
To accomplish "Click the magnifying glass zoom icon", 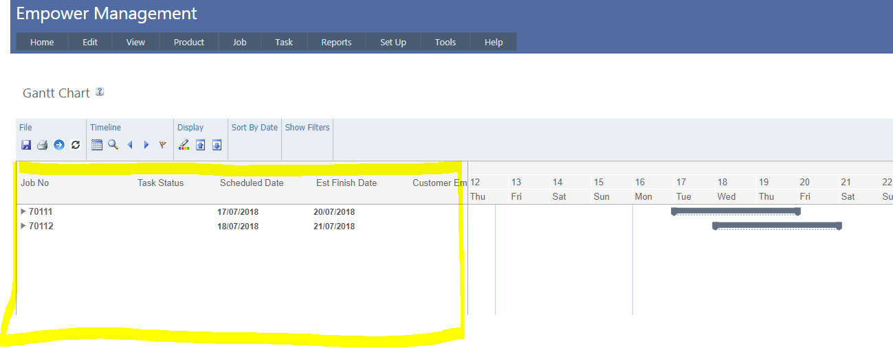I will (113, 145).
